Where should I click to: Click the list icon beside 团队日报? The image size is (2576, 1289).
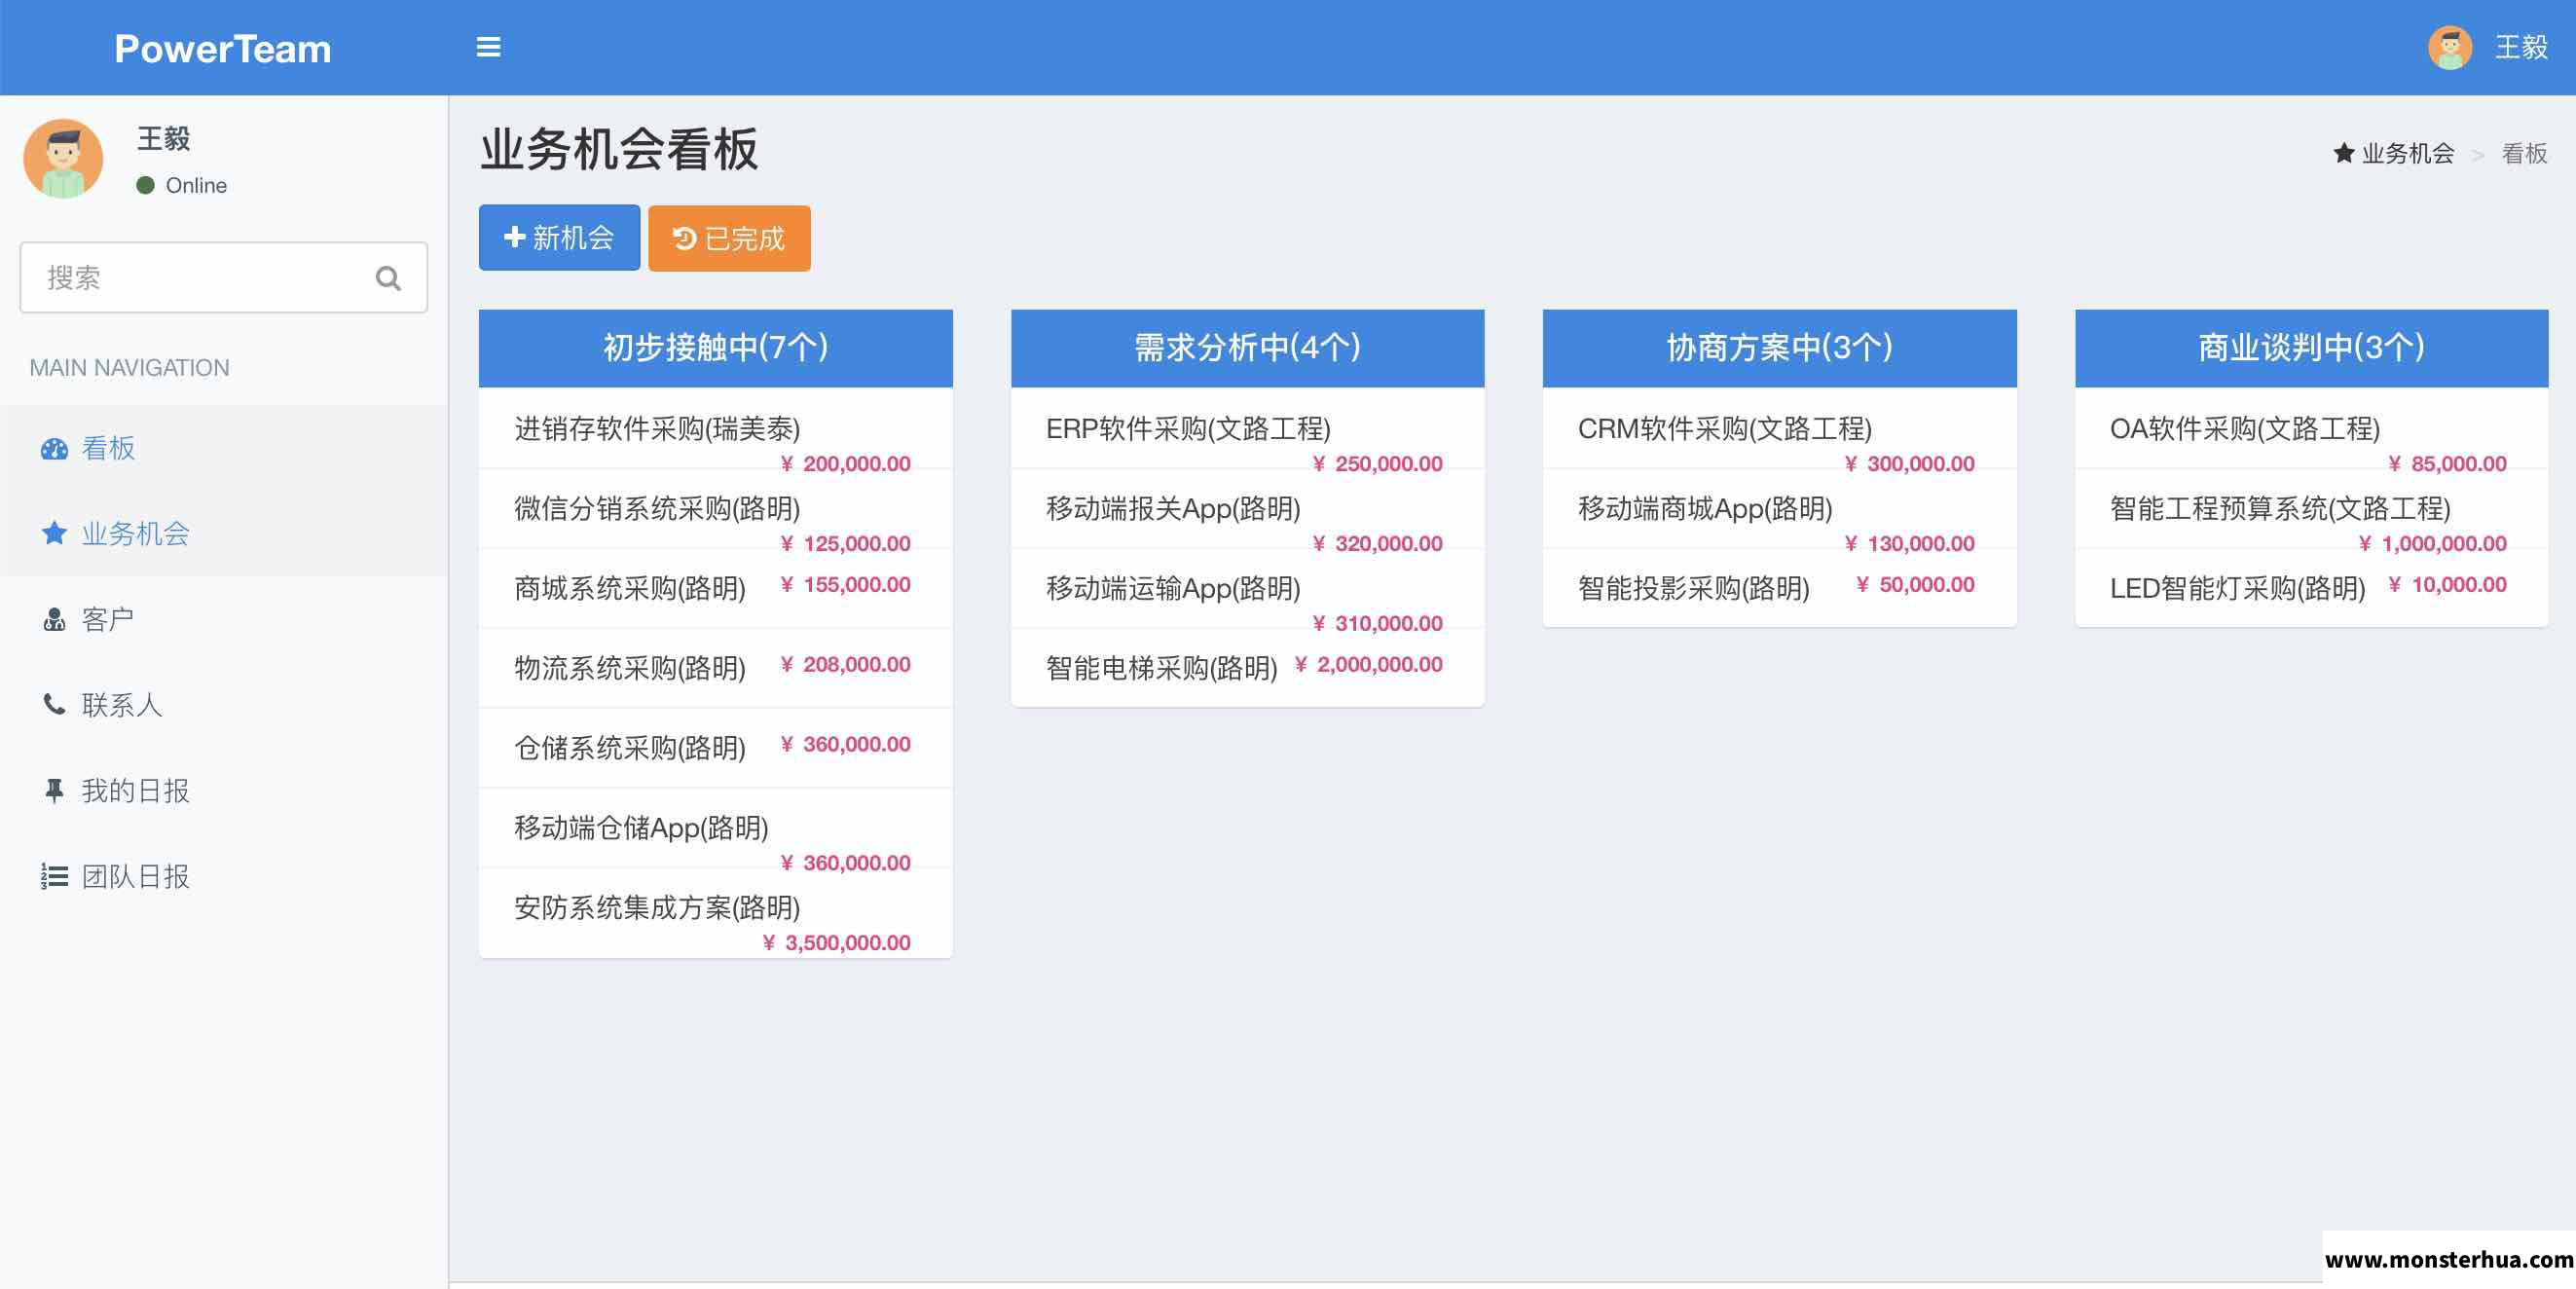point(54,876)
